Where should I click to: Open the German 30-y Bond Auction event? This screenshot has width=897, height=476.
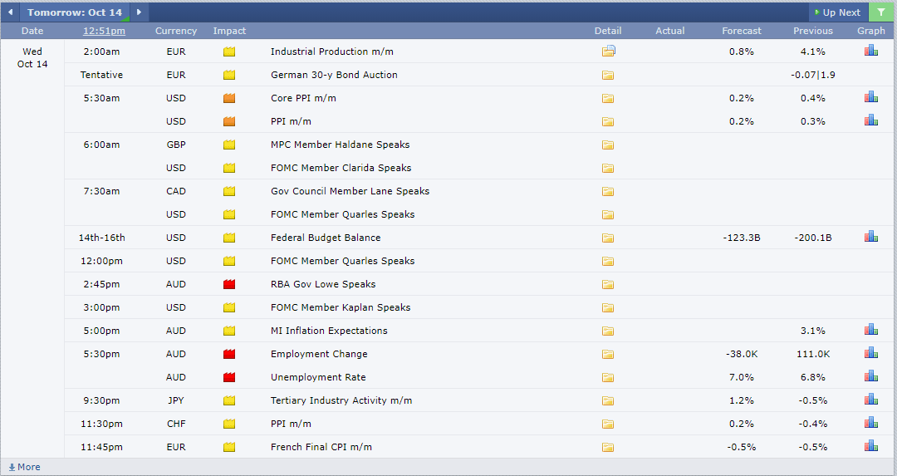coord(334,75)
